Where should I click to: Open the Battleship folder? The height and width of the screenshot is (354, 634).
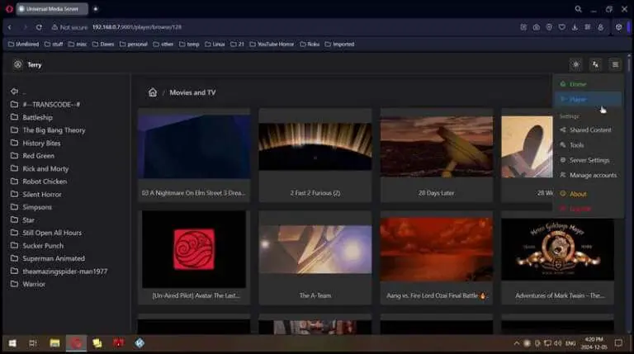coord(37,118)
